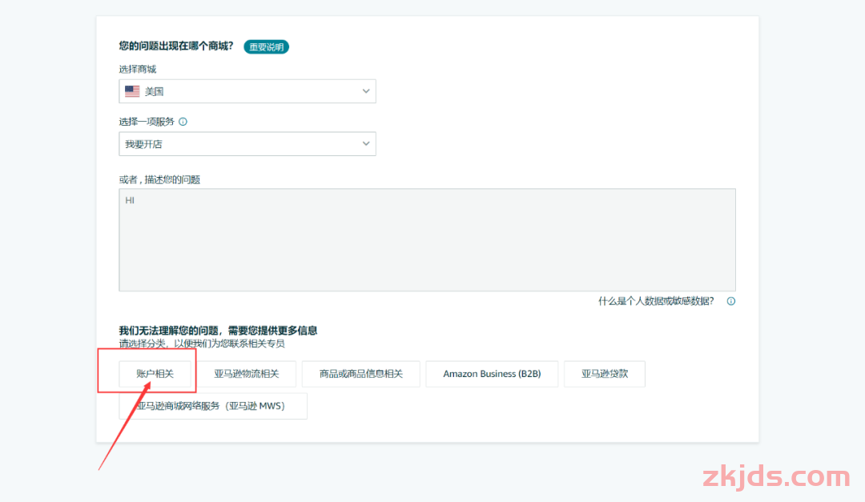The image size is (865, 502).
Task: Click the 或者, 描述您的问题 label
Action: 159,180
